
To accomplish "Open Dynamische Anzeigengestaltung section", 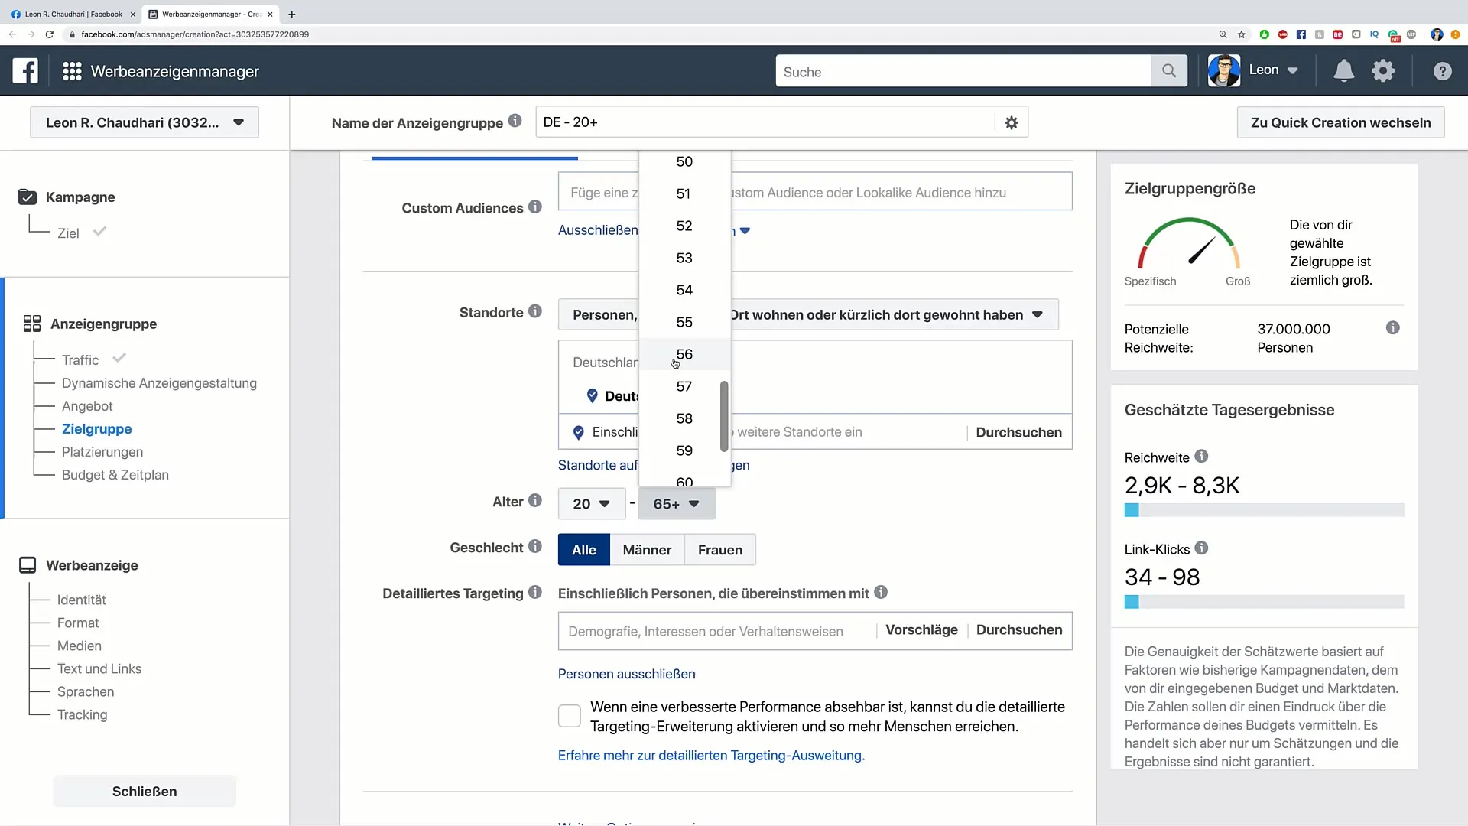I will [x=159, y=383].
